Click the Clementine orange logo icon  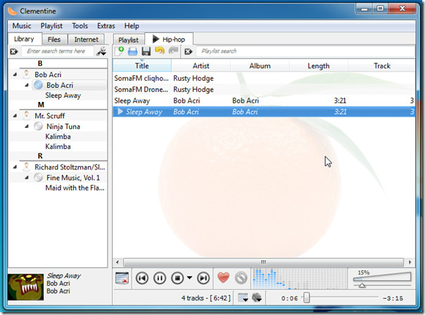(x=12, y=11)
